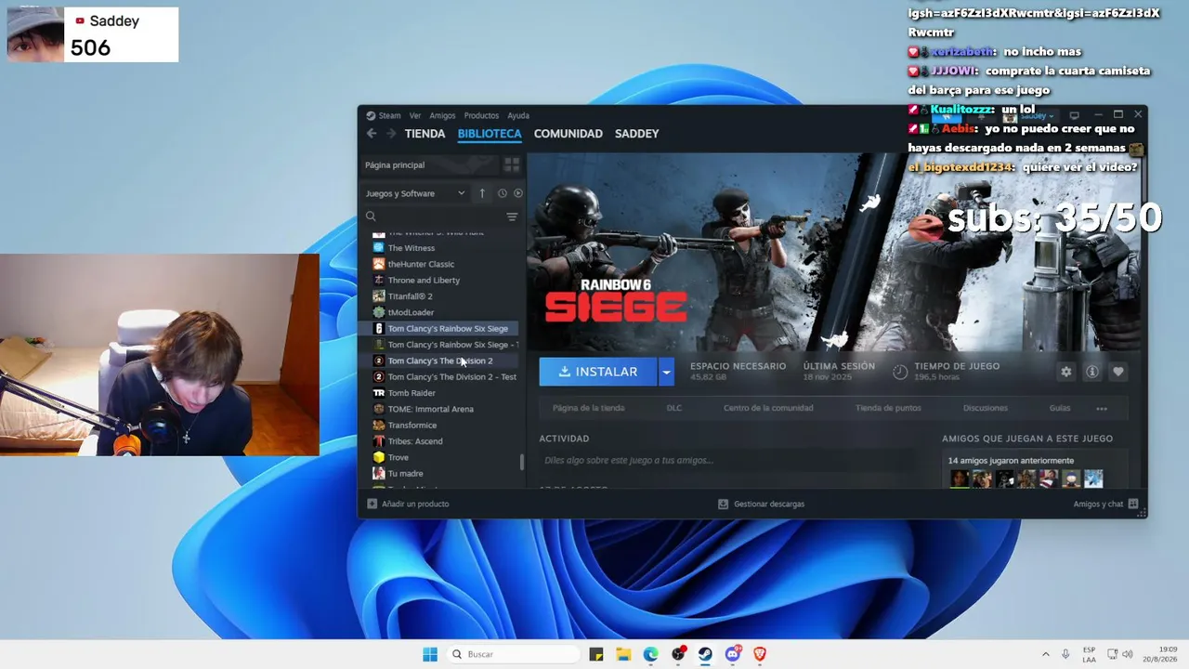Open Steam from the taskbar
This screenshot has height=669, width=1189.
tap(705, 654)
